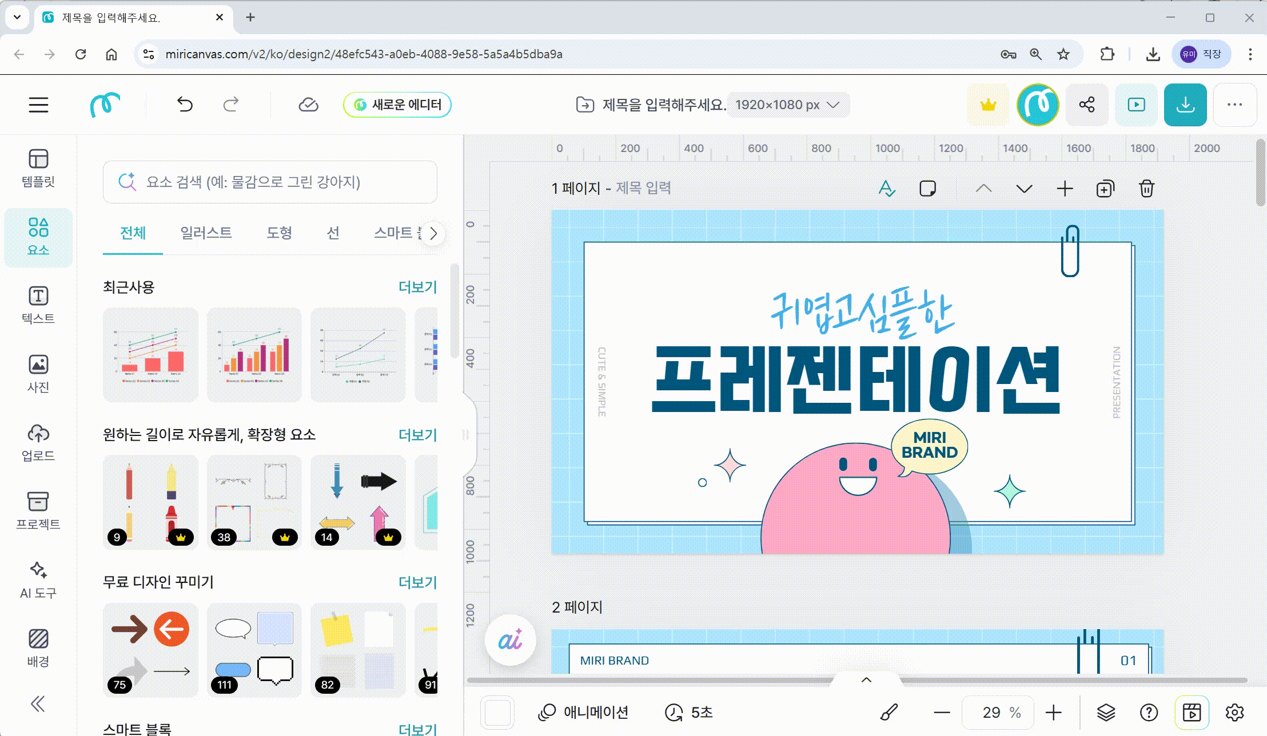Click the share icon in header
Viewport: 1267px width, 736px height.
(1086, 105)
